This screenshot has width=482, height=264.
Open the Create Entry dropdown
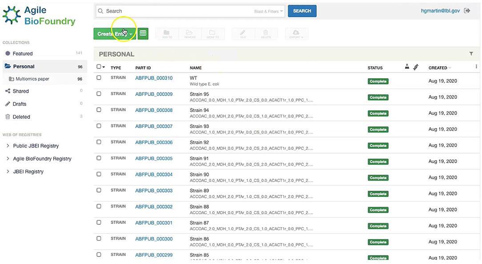[115, 34]
